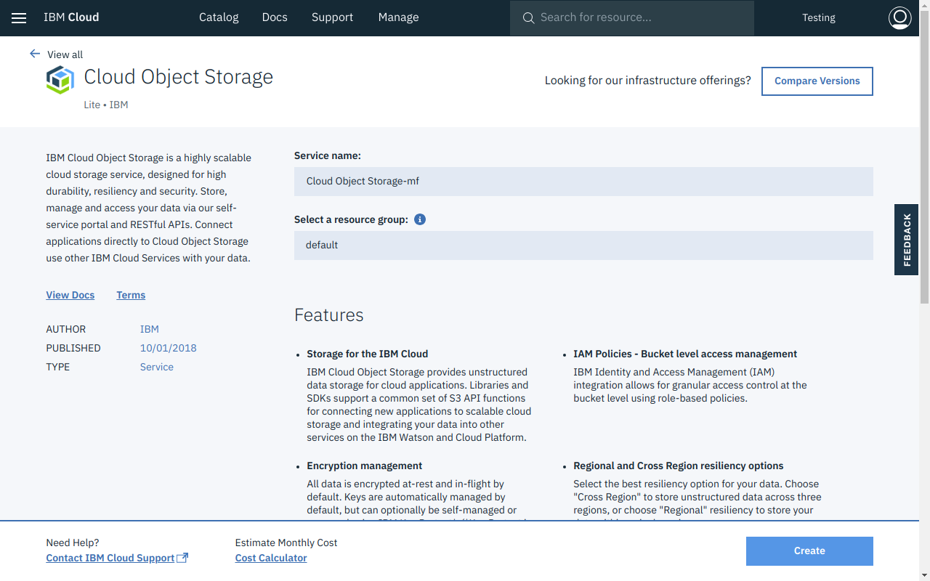Open the hamburger navigation menu
930x581 pixels.
19,18
